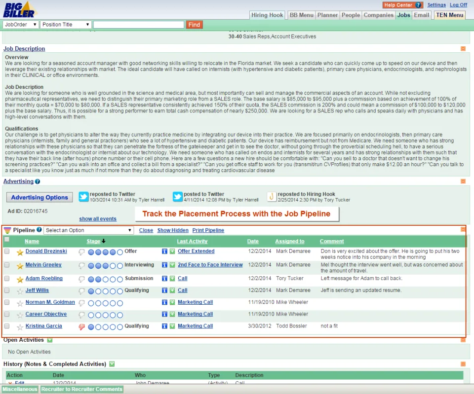Viewport: 474px width, 394px height.
Task: Toggle select-all checkbox in pipeline header
Action: (x=7, y=240)
